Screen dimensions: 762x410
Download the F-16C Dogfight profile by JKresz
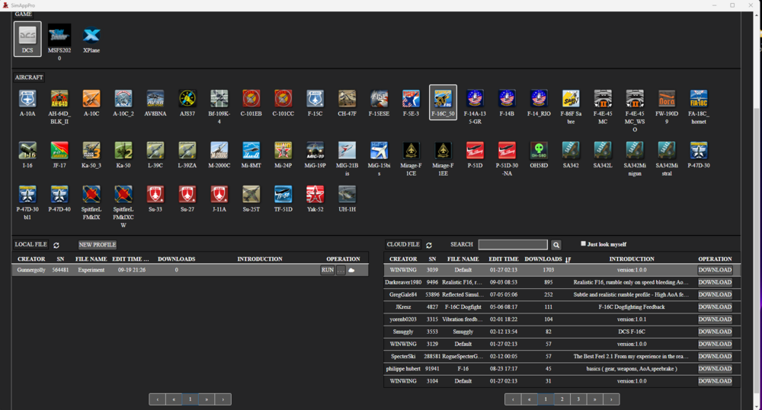pos(714,307)
